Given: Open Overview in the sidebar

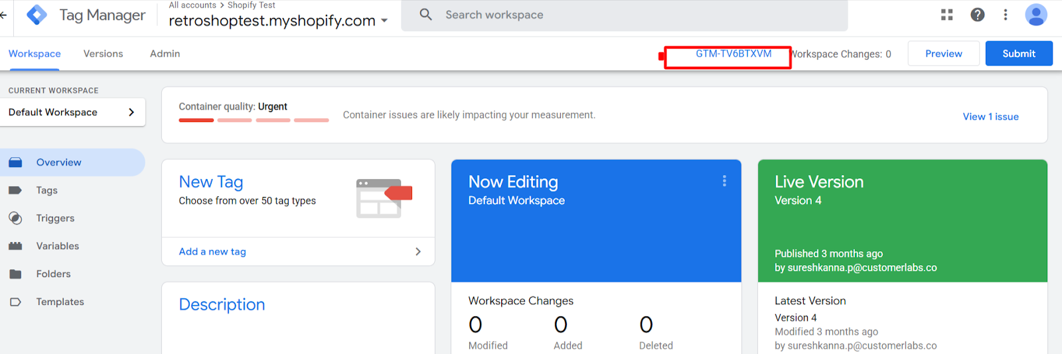Looking at the screenshot, I should click(x=72, y=162).
